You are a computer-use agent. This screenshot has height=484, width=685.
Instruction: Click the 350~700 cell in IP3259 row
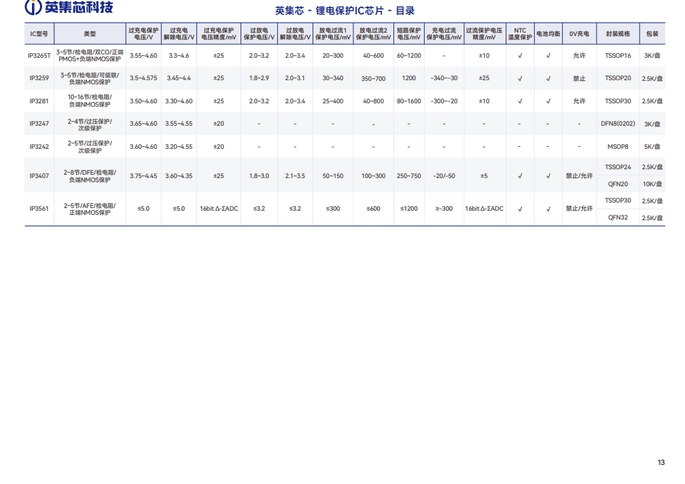(374, 79)
